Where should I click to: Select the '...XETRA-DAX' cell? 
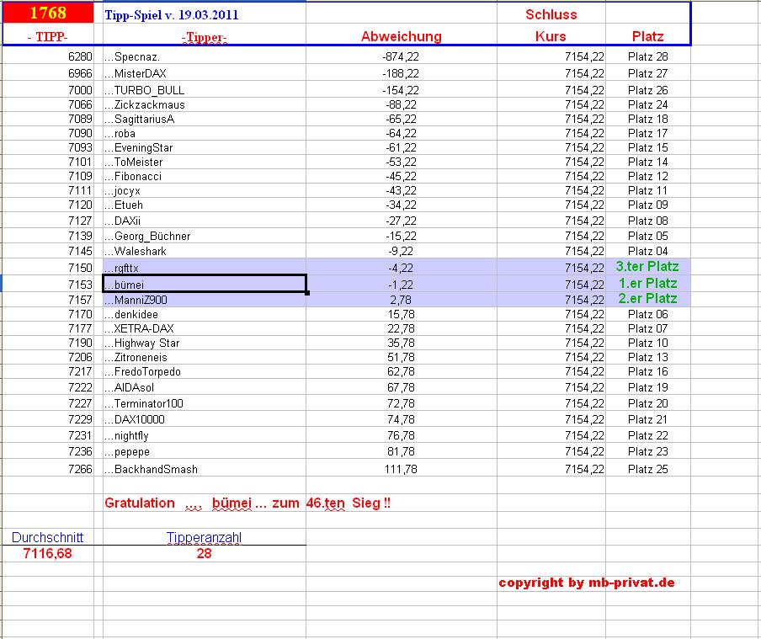pos(205,328)
